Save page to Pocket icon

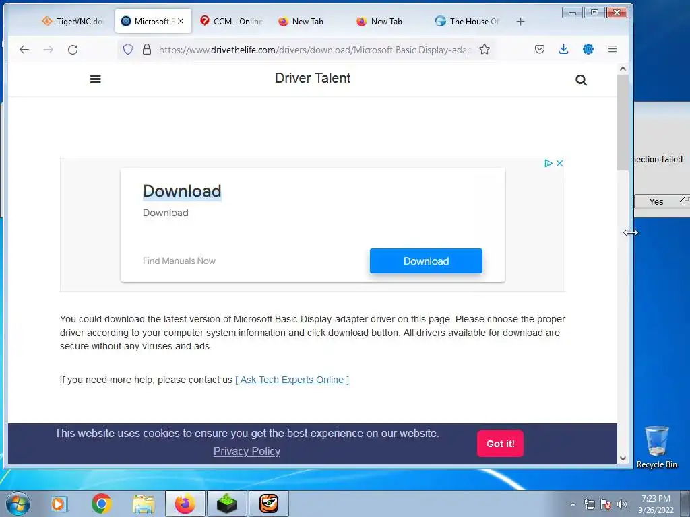click(540, 49)
